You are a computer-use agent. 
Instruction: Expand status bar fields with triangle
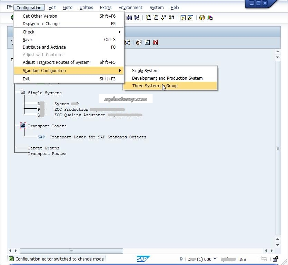coord(181,259)
